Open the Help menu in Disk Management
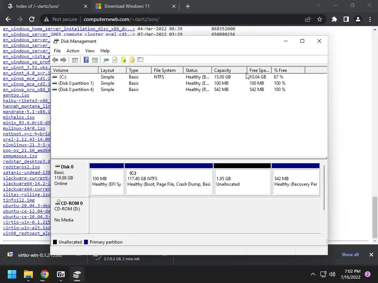378x283 pixels. pyautogui.click(x=105, y=51)
